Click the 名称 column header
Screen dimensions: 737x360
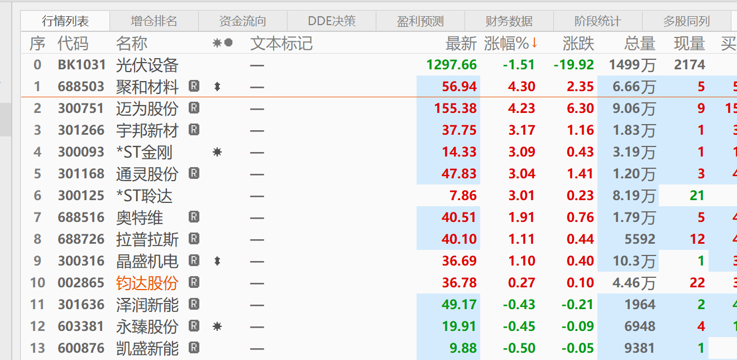coord(132,43)
